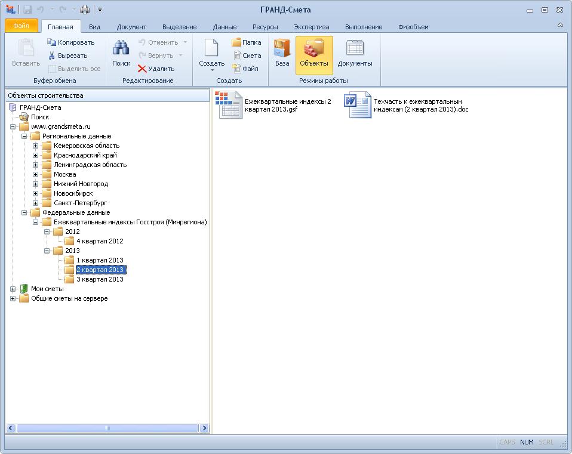The image size is (572, 454).
Task: Select 1 квартал 2013 folder
Action: (x=100, y=260)
